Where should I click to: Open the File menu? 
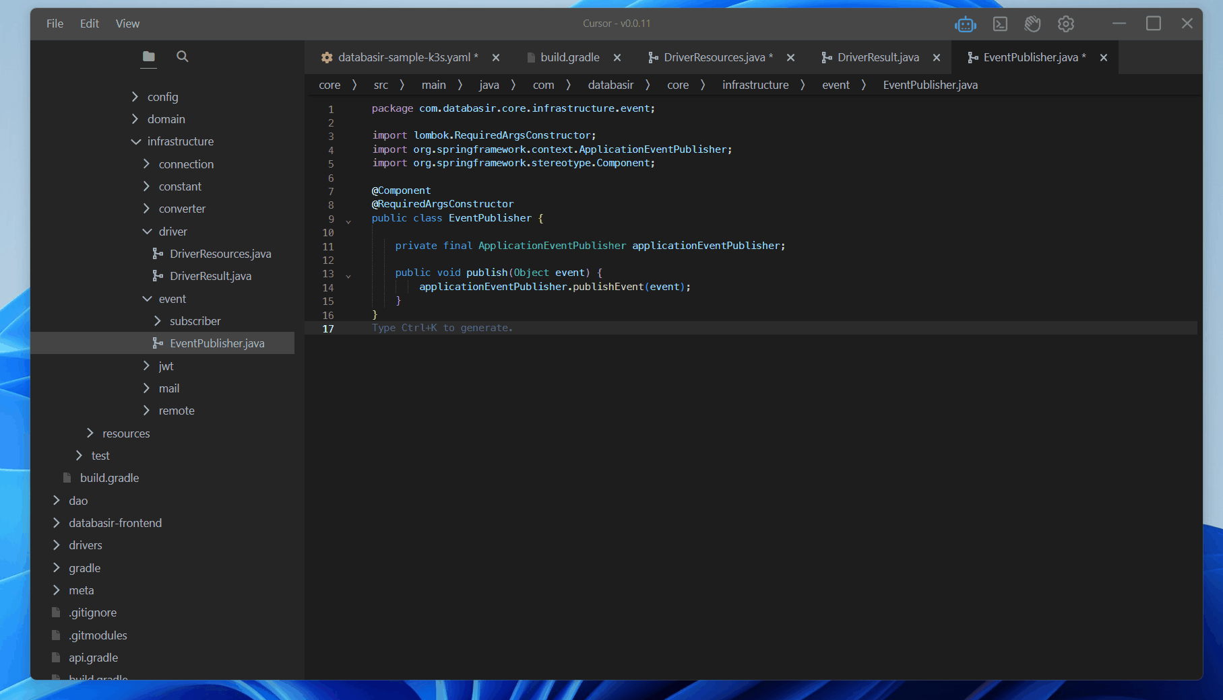pos(55,24)
